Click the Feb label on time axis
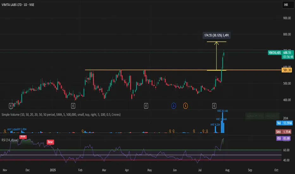This screenshot has width=295, height=174. pyautogui.click(x=80, y=170)
